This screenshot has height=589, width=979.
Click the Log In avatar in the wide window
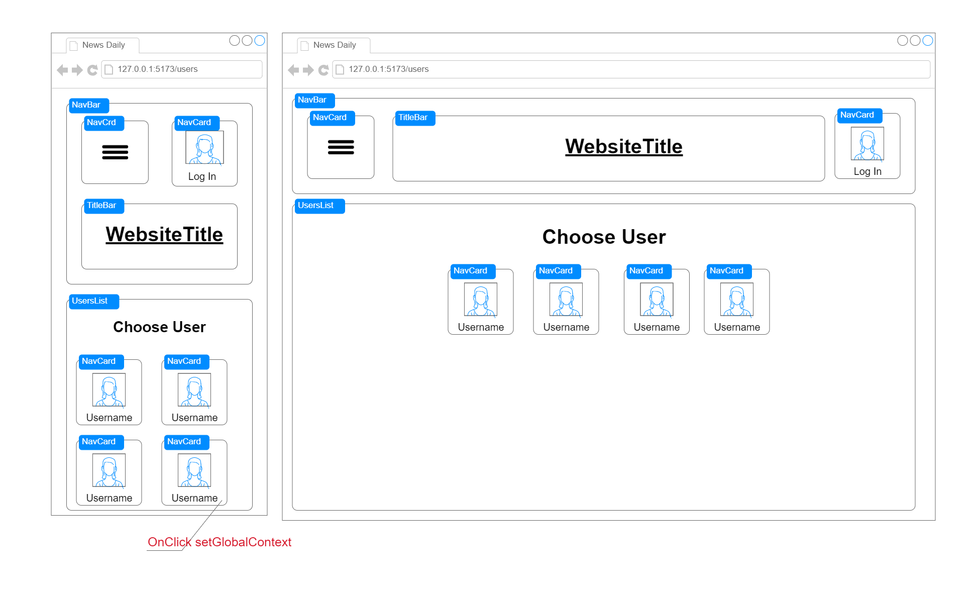(867, 144)
